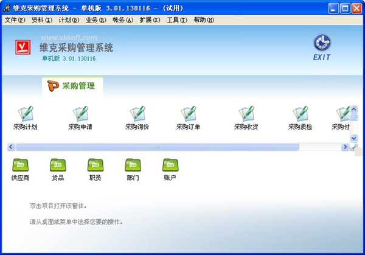This screenshot has height=255, width=365.
Task: Click the horizontal scrollbar thumb
Action: (158, 147)
